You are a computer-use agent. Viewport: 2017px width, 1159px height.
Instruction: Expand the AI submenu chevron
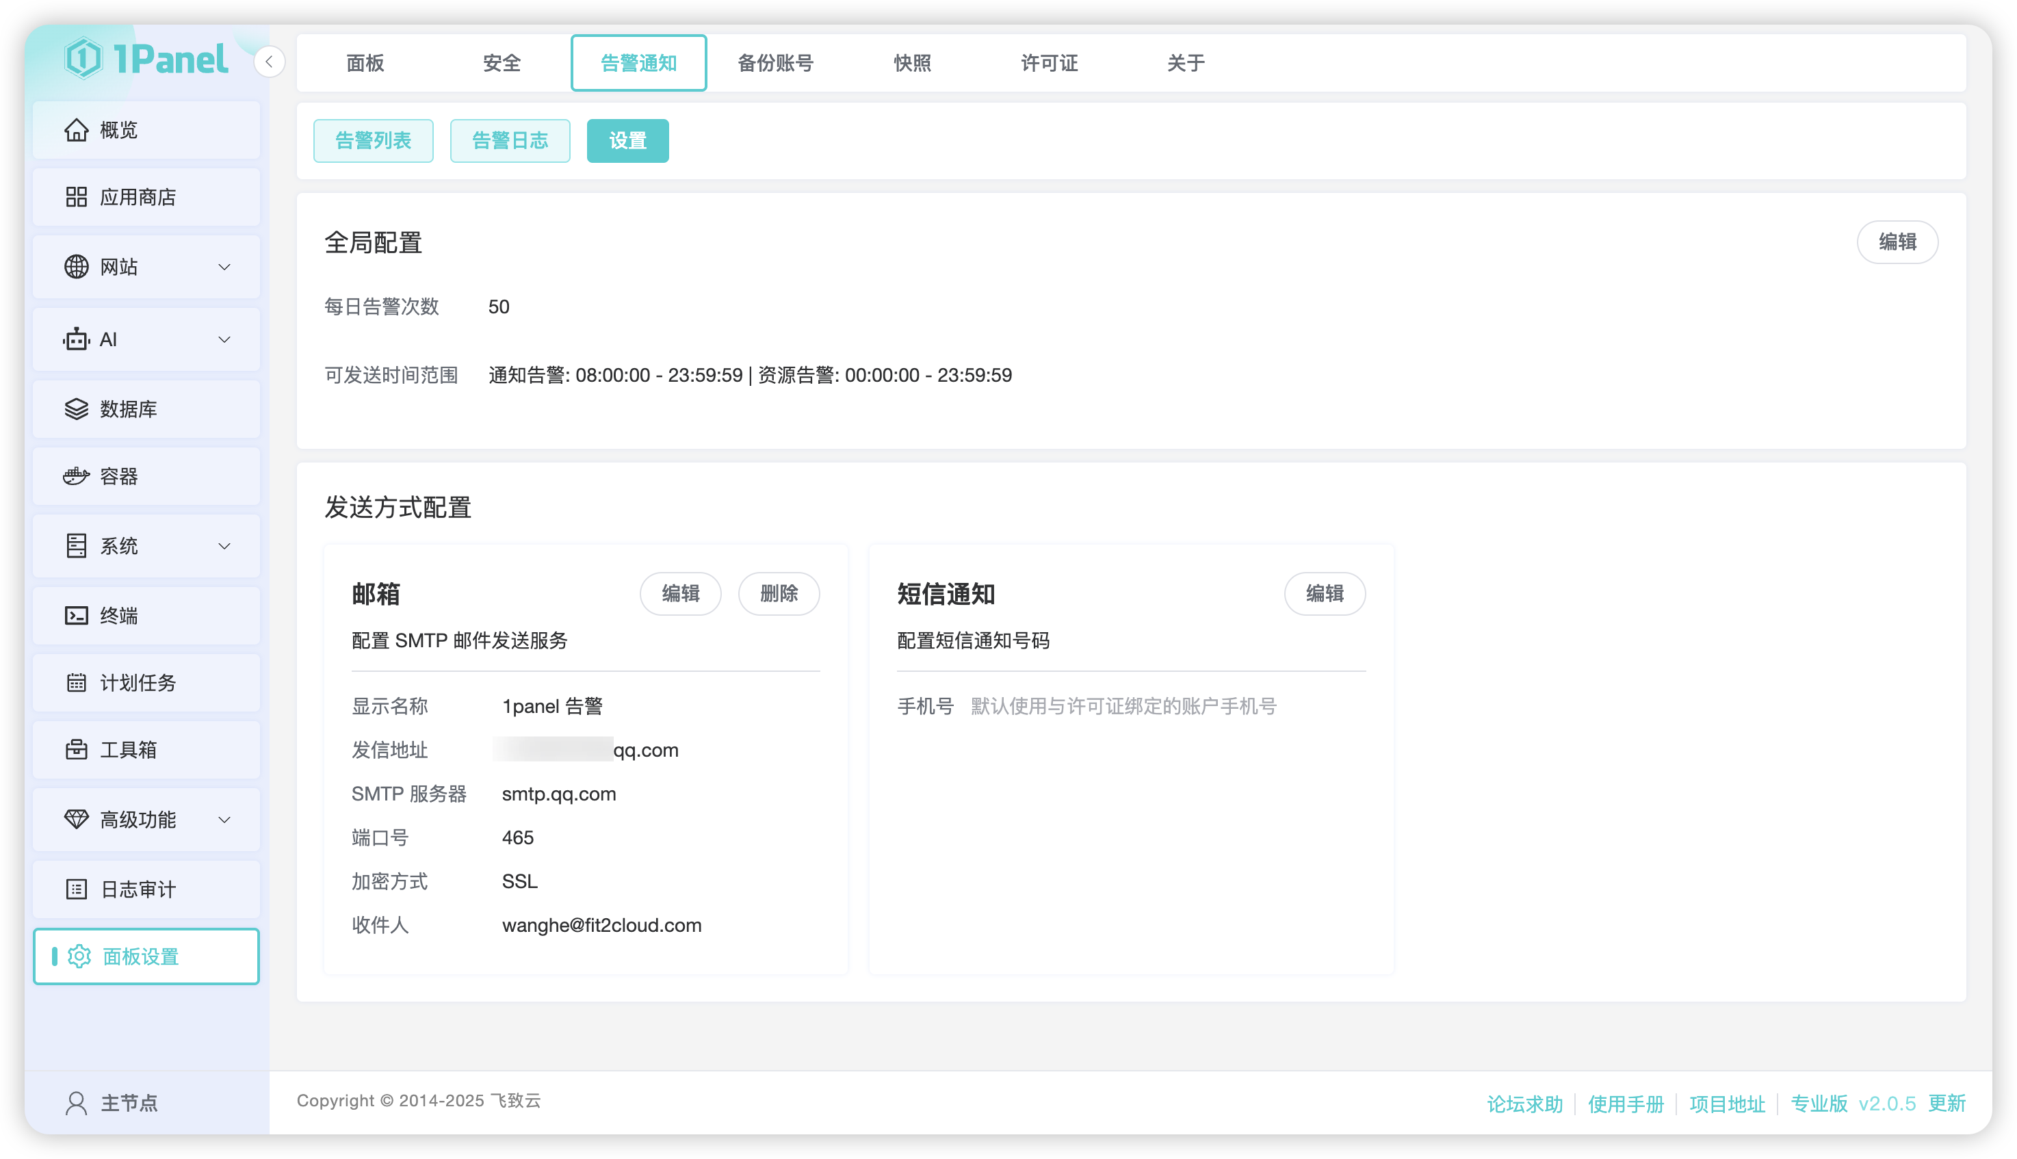click(x=224, y=339)
